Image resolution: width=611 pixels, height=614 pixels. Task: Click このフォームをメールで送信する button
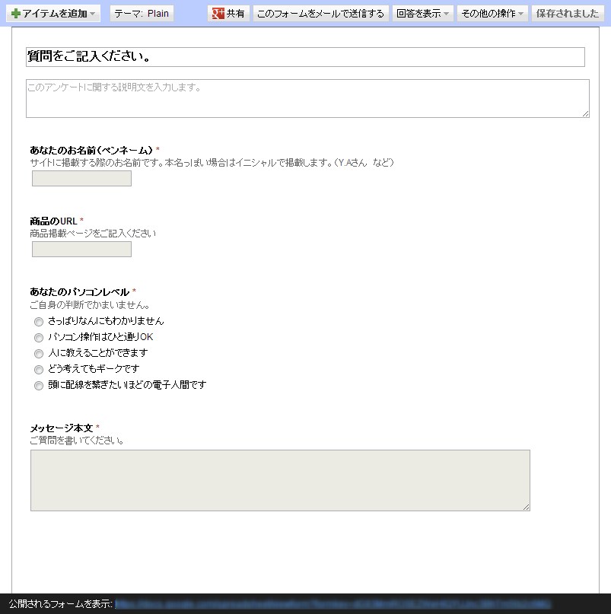(x=321, y=13)
